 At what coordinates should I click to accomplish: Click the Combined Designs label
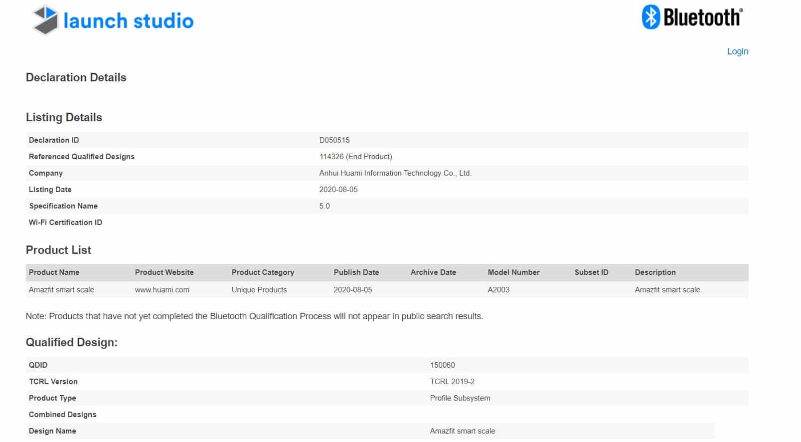tap(62, 415)
